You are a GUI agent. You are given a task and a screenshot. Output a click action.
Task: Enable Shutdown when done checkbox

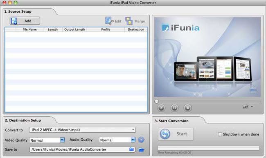pos(220,134)
